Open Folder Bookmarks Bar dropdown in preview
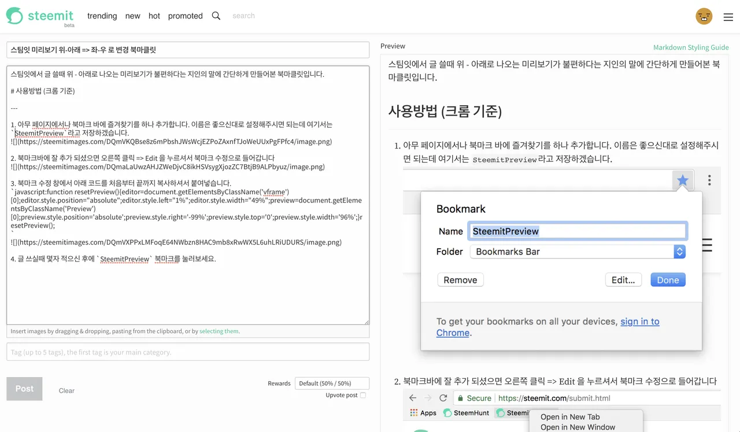 [x=578, y=252]
